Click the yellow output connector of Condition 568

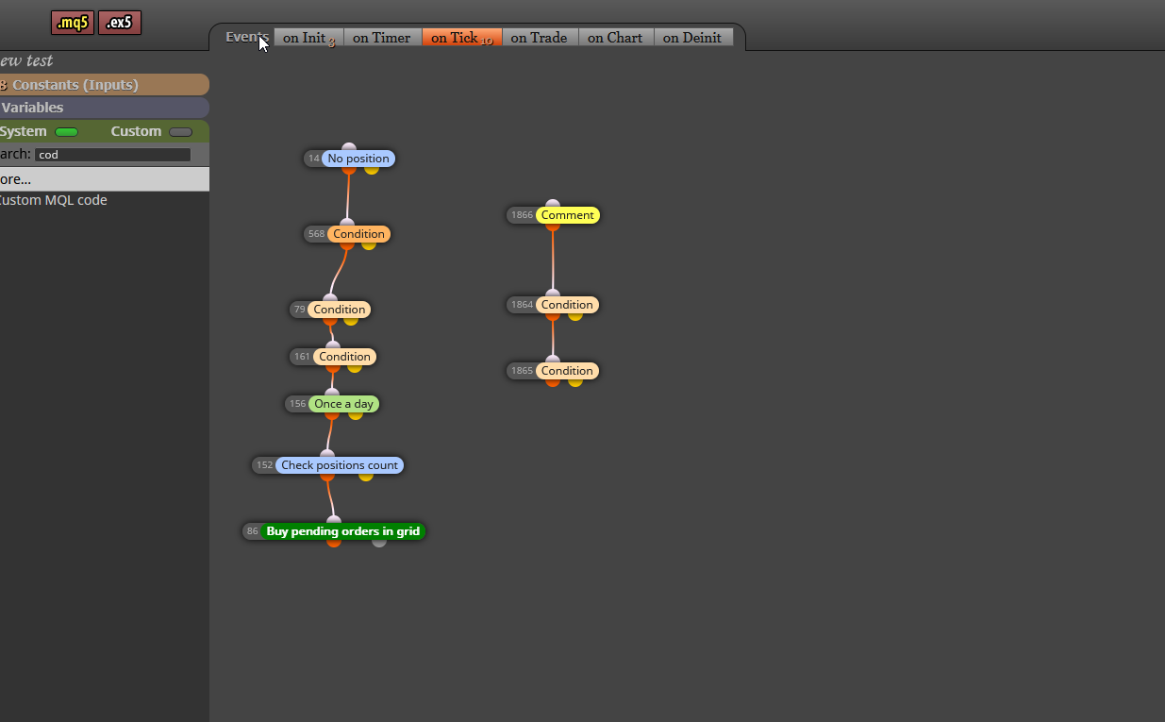tap(369, 245)
